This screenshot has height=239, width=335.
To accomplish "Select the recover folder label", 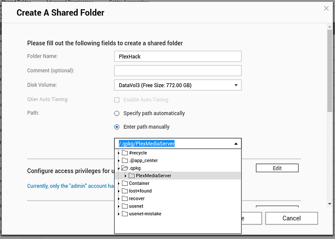I will pos(137,198).
